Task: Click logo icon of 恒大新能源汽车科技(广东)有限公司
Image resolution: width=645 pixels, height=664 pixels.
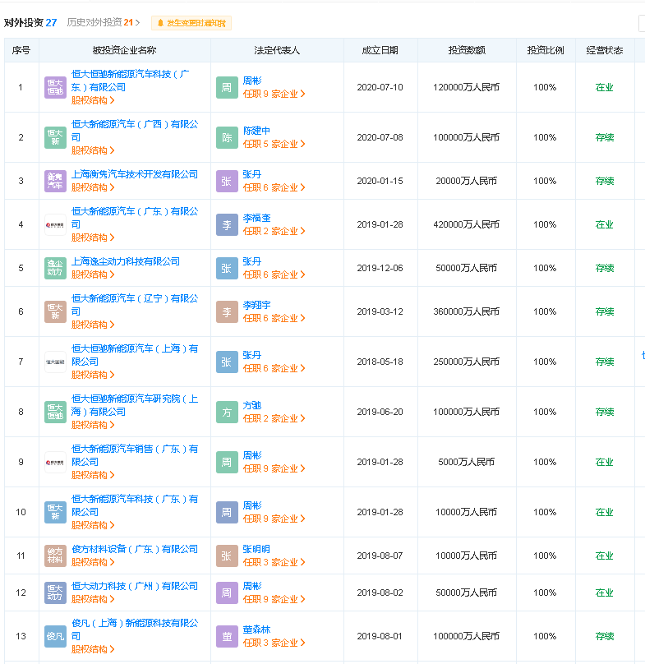Action: [x=55, y=512]
